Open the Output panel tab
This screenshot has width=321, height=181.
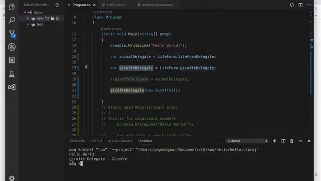pyautogui.click(x=96, y=141)
